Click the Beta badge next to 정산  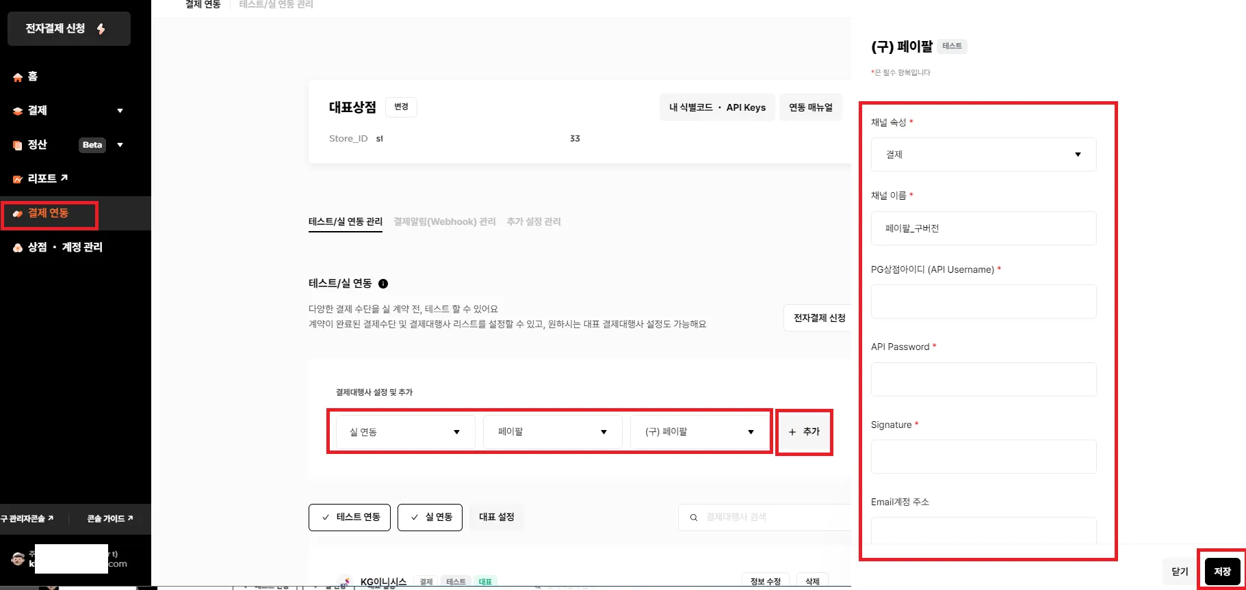92,145
